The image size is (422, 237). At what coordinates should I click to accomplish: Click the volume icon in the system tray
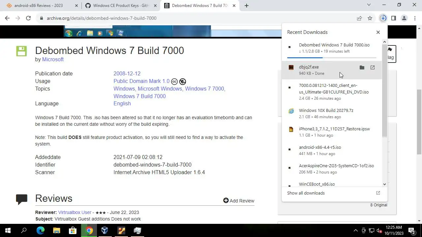[x=379, y=230]
